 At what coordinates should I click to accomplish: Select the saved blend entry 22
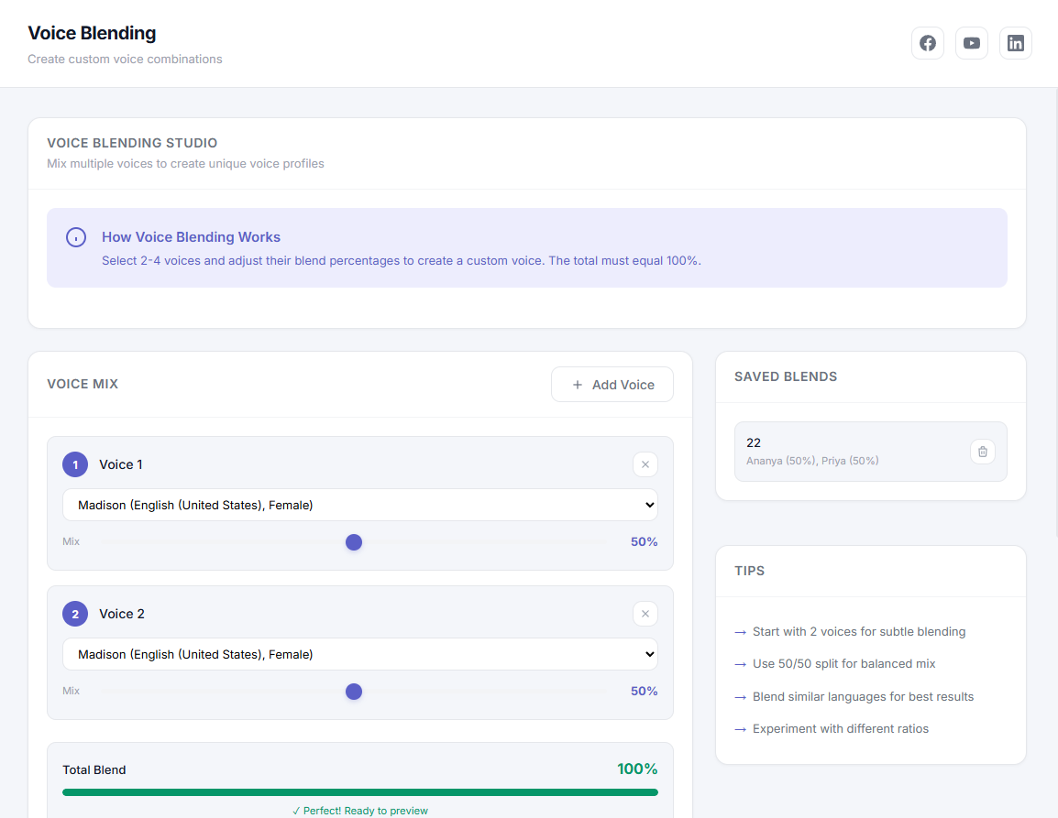853,451
